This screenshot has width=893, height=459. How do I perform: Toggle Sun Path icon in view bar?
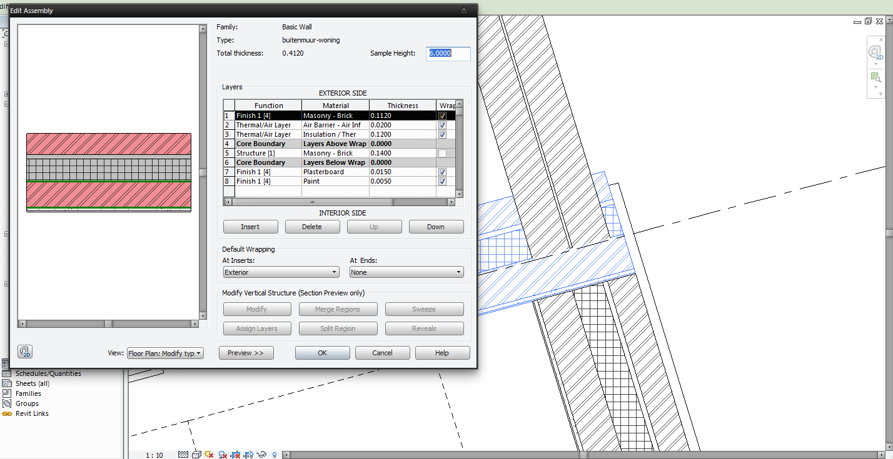[209, 455]
